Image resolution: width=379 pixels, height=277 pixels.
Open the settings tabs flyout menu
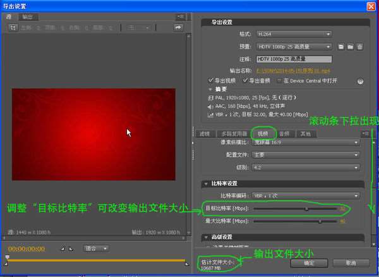[x=365, y=133]
